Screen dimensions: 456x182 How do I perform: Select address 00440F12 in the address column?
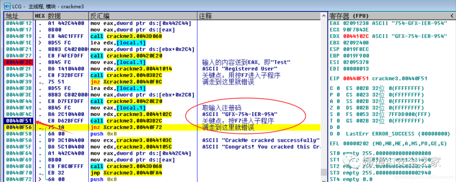[x=19, y=23]
